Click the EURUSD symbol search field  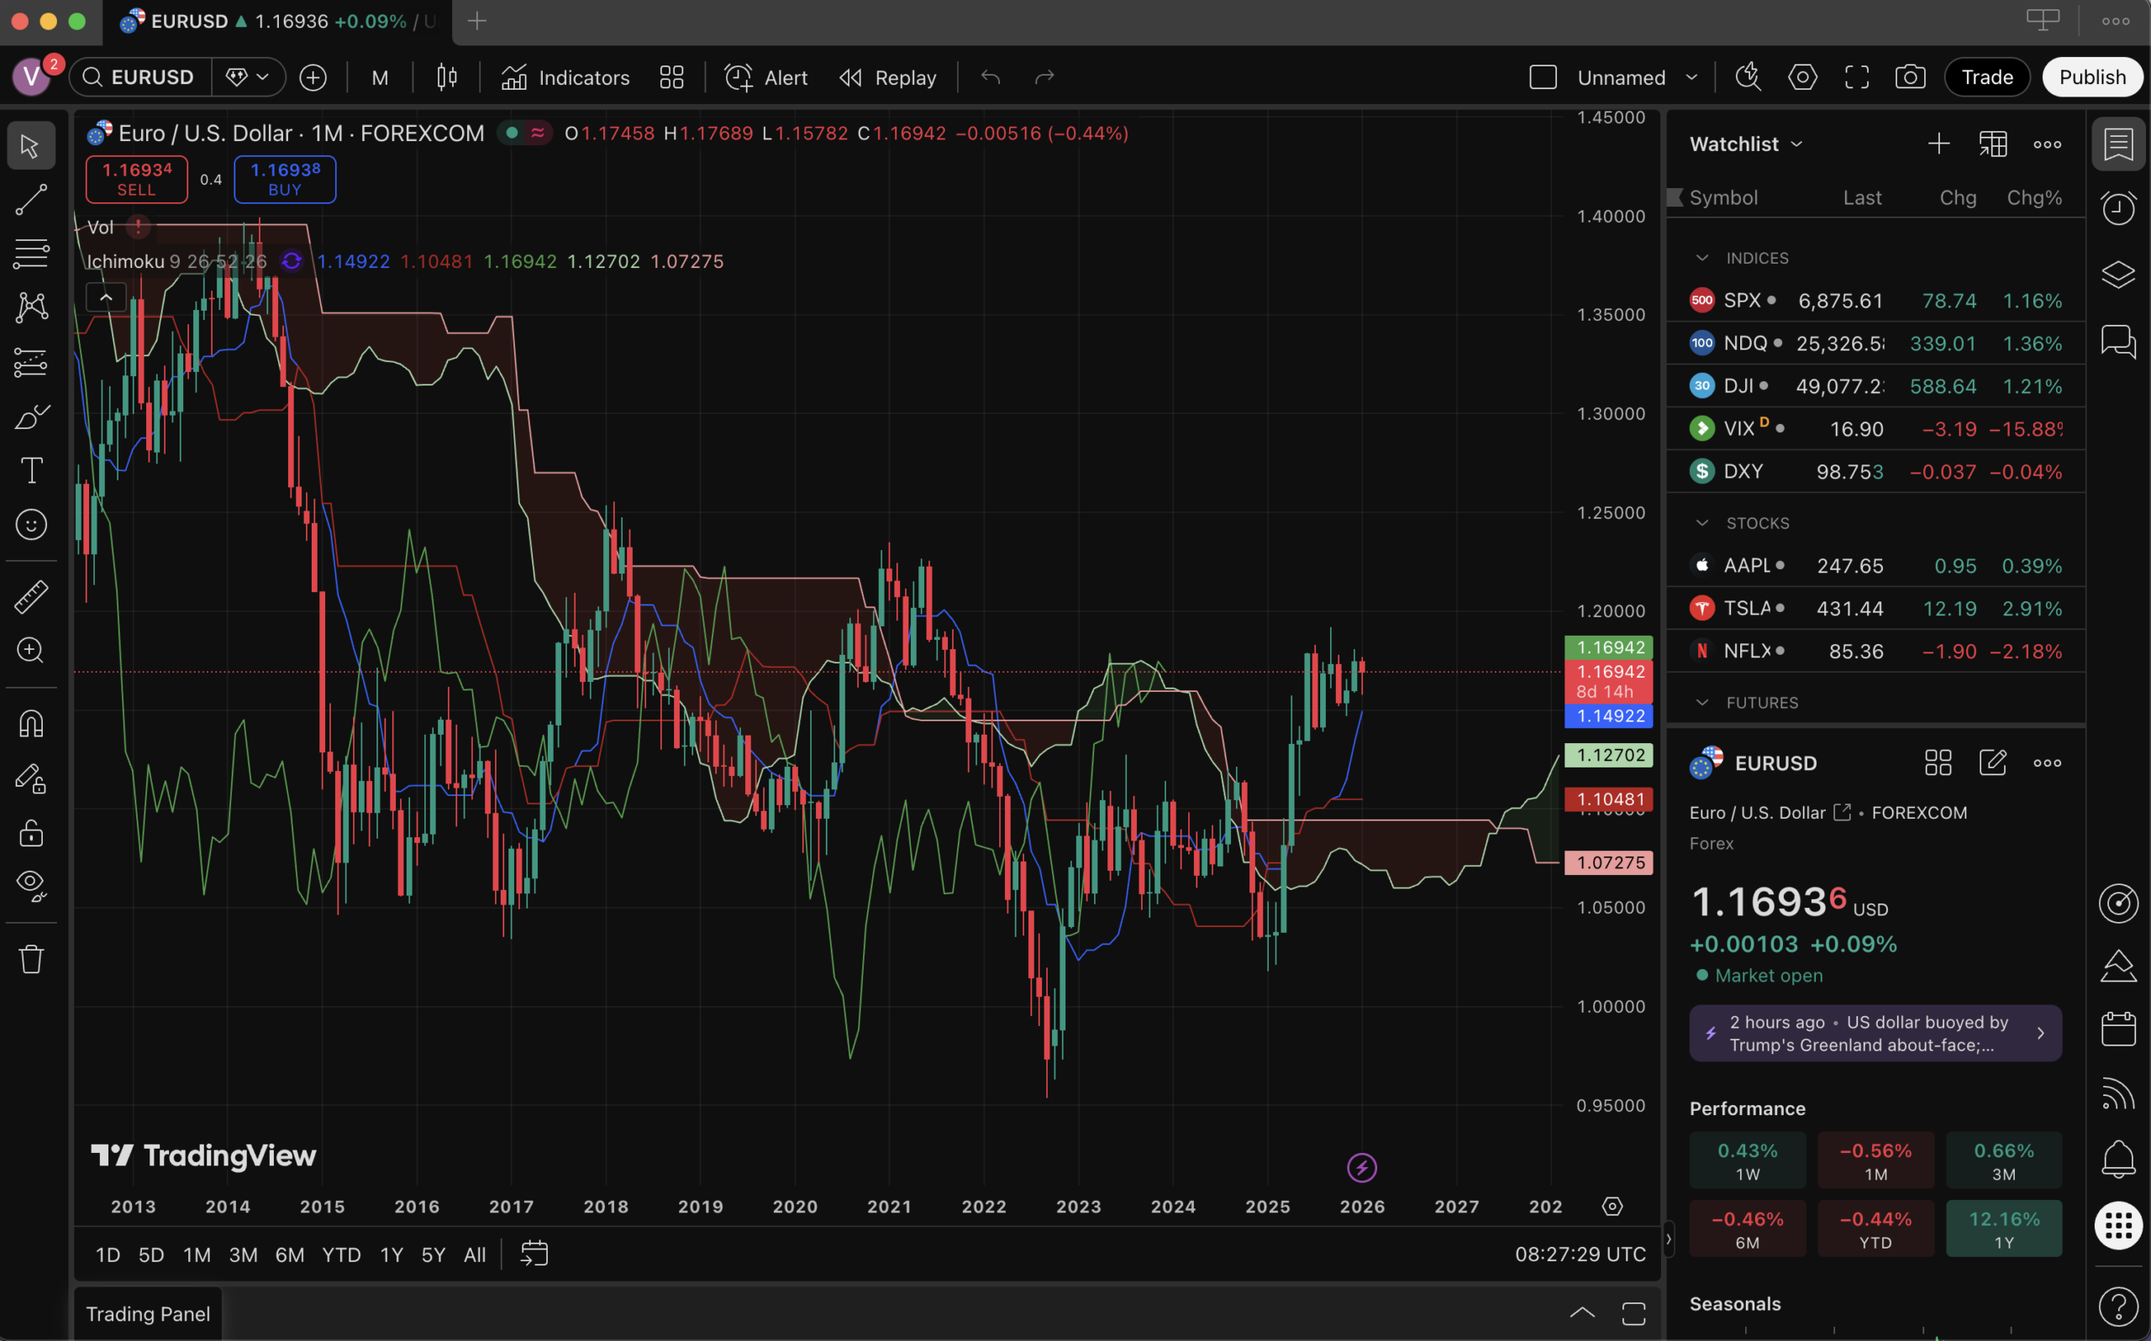[151, 77]
